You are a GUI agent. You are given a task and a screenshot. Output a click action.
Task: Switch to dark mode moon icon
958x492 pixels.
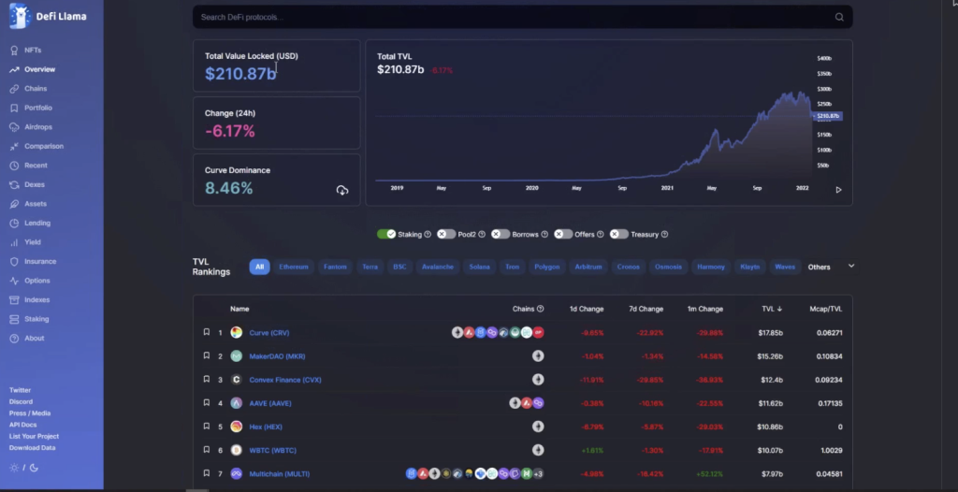35,469
